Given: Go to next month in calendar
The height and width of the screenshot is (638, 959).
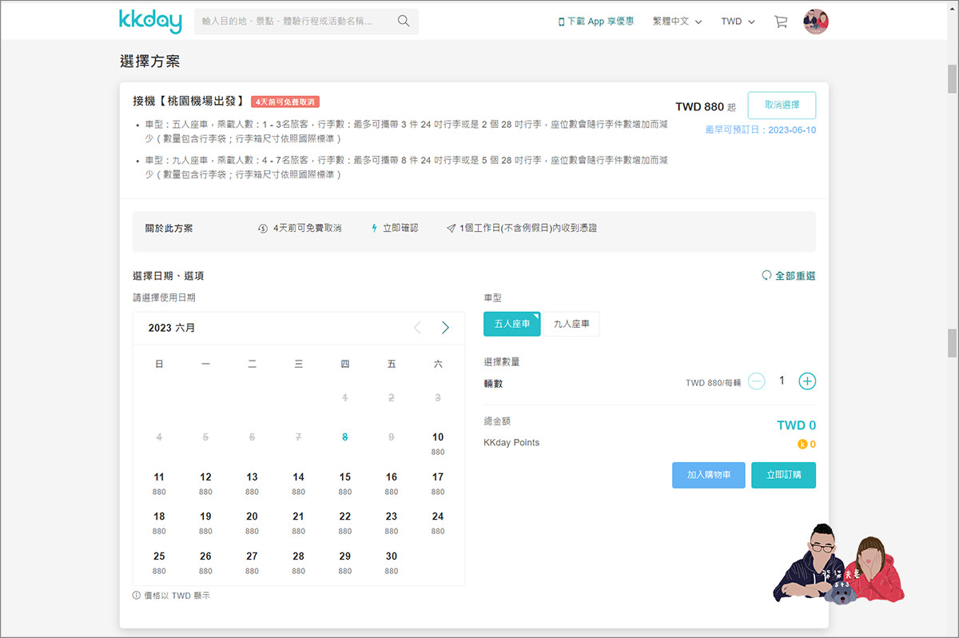Looking at the screenshot, I should point(445,328).
